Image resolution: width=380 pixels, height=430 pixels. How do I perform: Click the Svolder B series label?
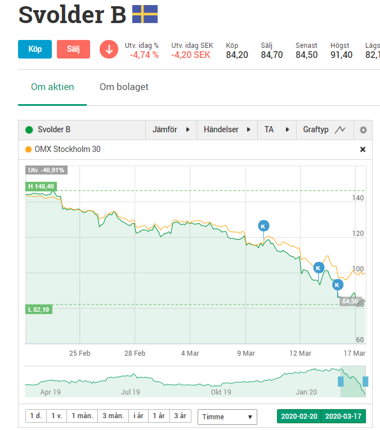[x=54, y=129]
